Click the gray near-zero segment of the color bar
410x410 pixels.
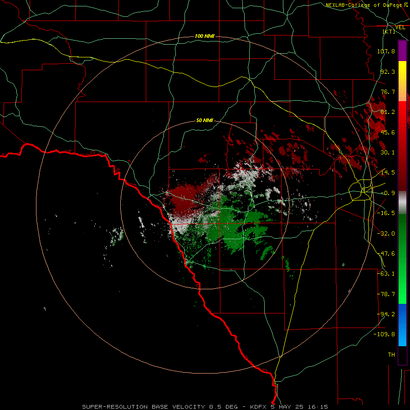(402, 203)
